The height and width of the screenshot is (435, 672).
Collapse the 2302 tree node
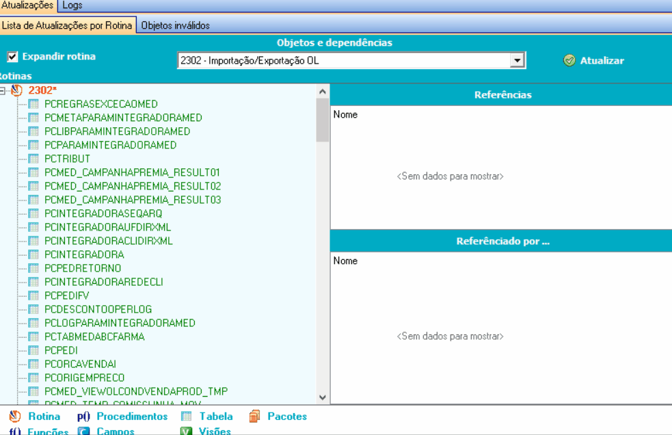[x=3, y=90]
